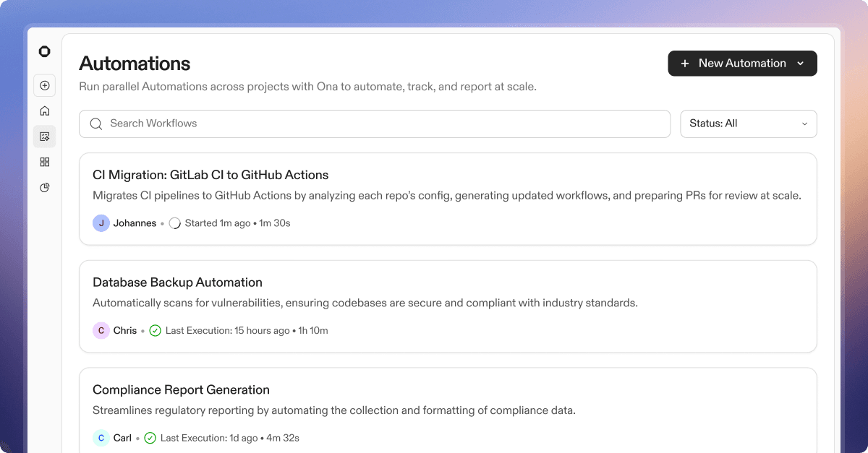Image resolution: width=868 pixels, height=453 pixels.
Task: Click Johannes's avatar badge
Action: (x=101, y=223)
